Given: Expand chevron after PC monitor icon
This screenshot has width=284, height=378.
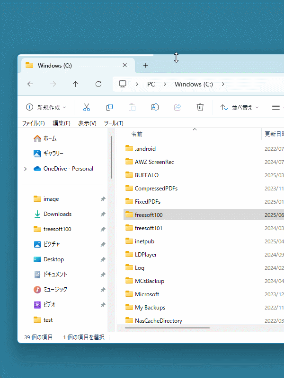Looking at the screenshot, I should point(137,84).
